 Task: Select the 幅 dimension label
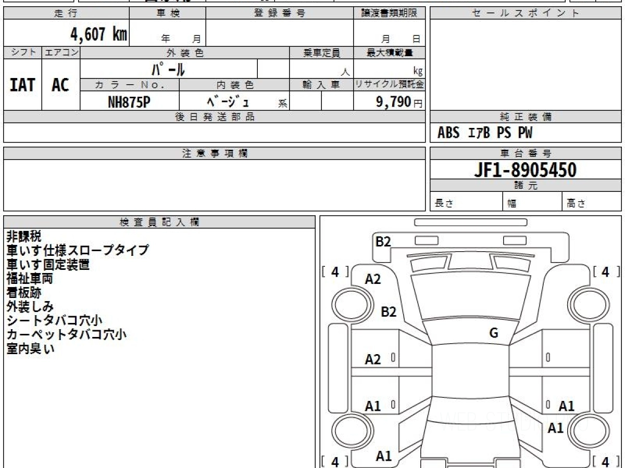point(512,204)
